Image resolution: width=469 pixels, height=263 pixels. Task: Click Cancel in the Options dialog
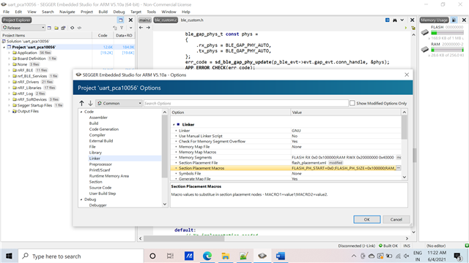click(396, 219)
